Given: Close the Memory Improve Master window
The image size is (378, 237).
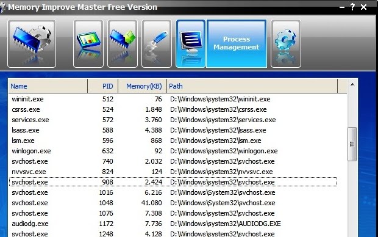Looking at the screenshot, I should tap(363, 7).
